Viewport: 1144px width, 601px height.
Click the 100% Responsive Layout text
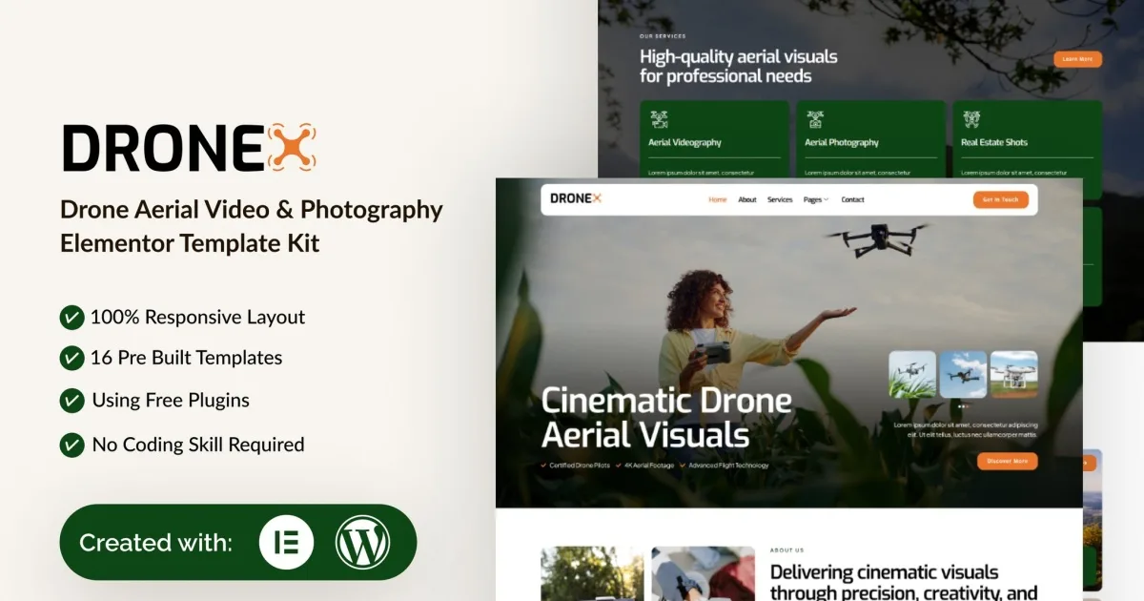tap(198, 318)
